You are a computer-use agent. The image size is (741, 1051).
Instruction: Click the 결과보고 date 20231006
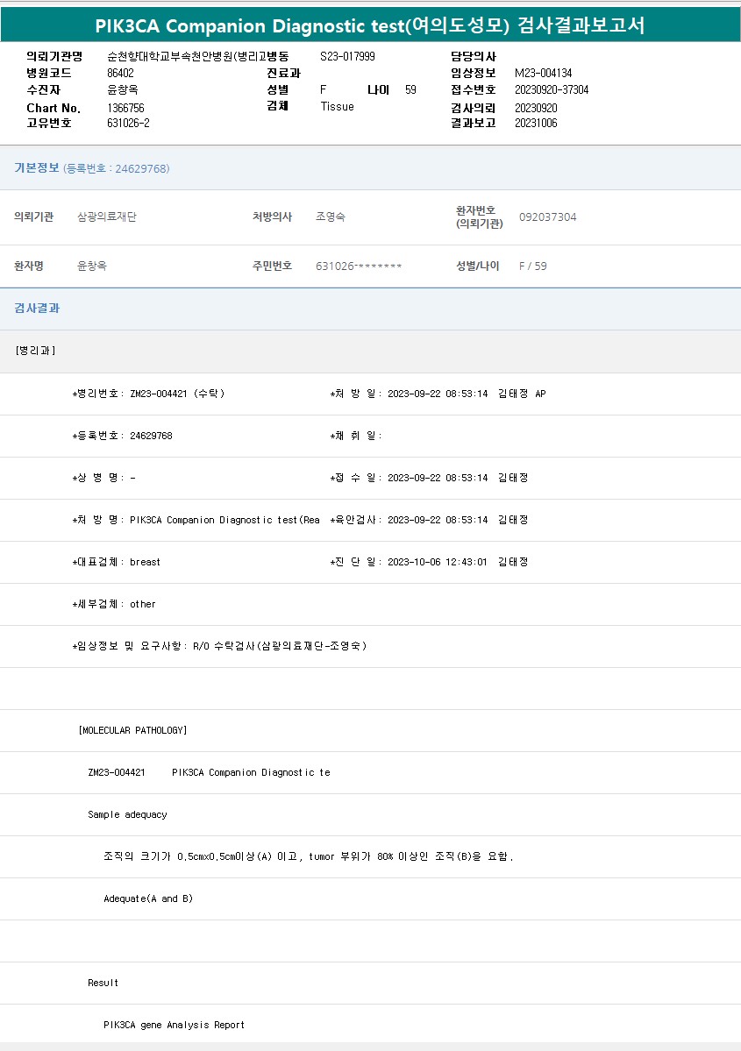535,123
